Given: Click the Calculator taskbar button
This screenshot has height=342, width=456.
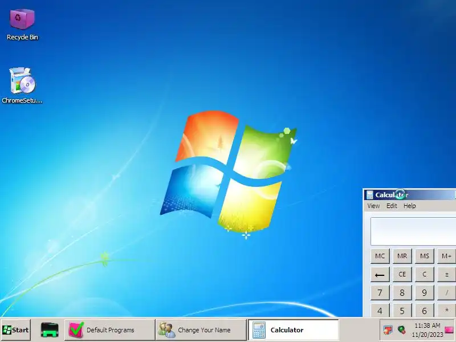Looking at the screenshot, I should click(293, 330).
